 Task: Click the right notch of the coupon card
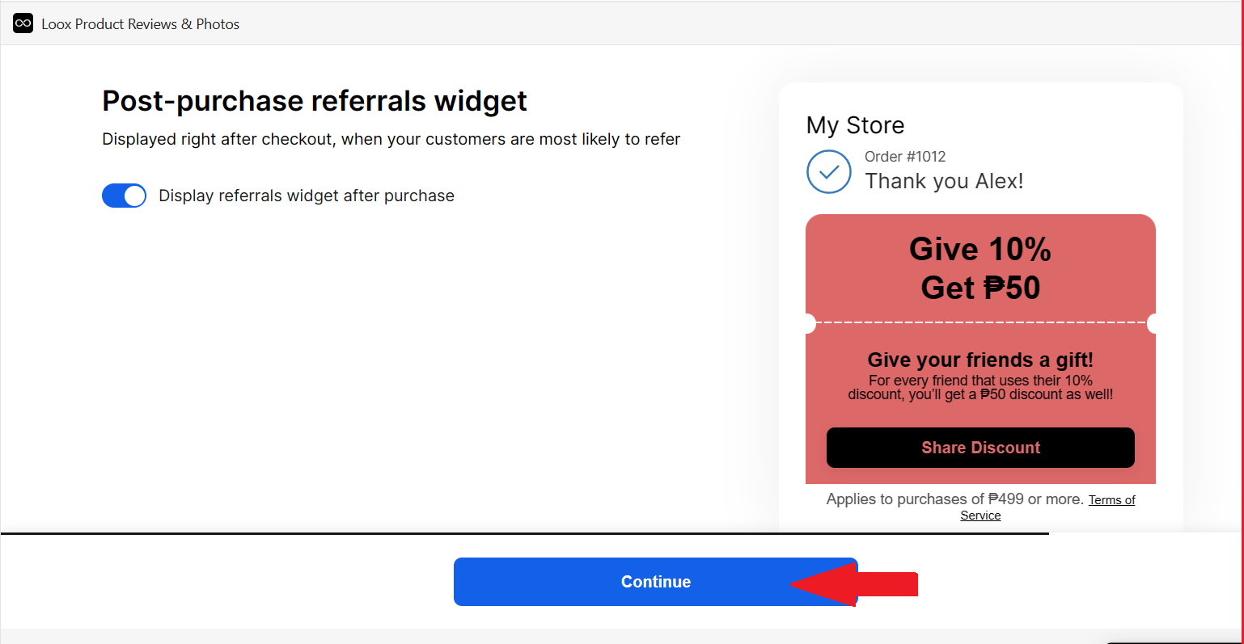(x=1153, y=323)
